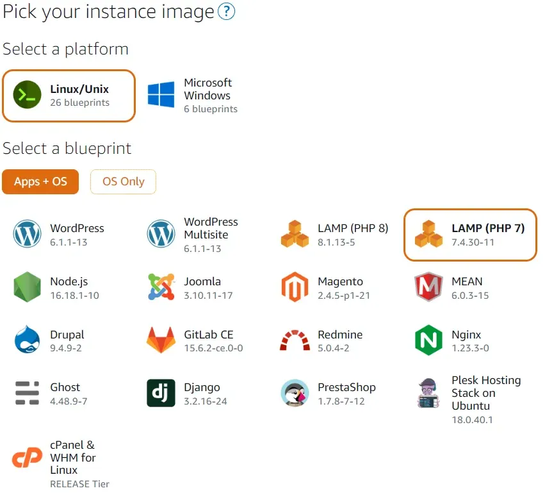545x502 pixels.
Task: Click the RELEASE Tier text
Action: [x=80, y=484]
